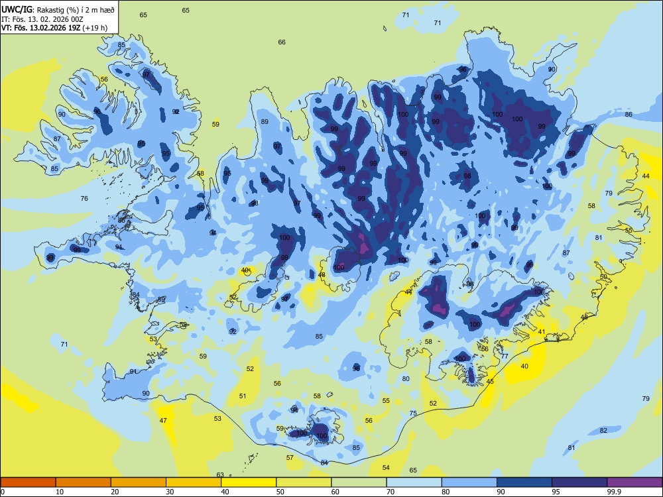Click the '99.9' legend tick label
Image resolution: width=663 pixels, height=497 pixels.
pyautogui.click(x=614, y=492)
